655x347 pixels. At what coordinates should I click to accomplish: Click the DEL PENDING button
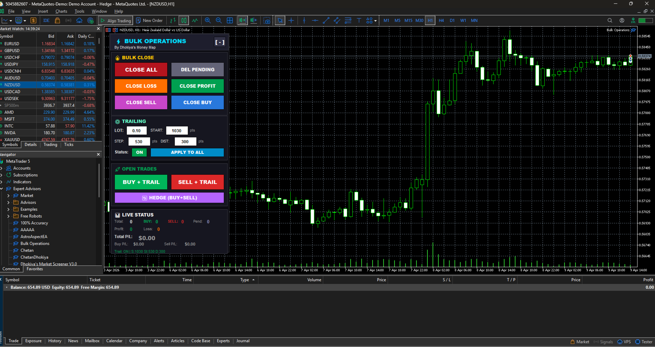point(197,70)
